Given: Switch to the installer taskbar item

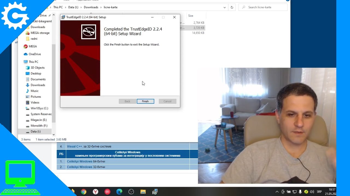Looking at the screenshot, I should coord(155,192).
